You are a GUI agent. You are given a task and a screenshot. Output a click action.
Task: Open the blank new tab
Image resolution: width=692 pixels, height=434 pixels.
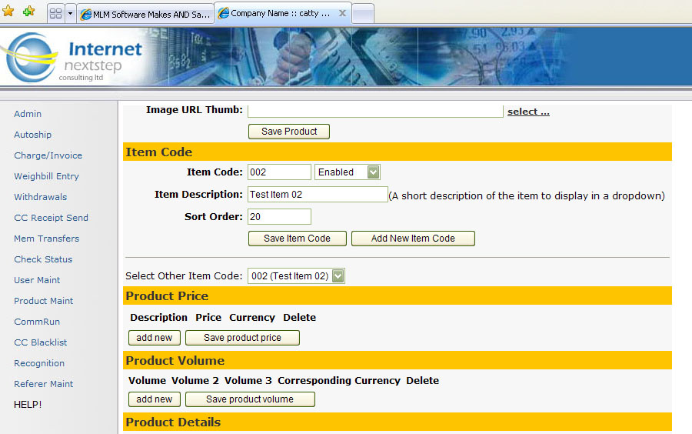pos(362,14)
